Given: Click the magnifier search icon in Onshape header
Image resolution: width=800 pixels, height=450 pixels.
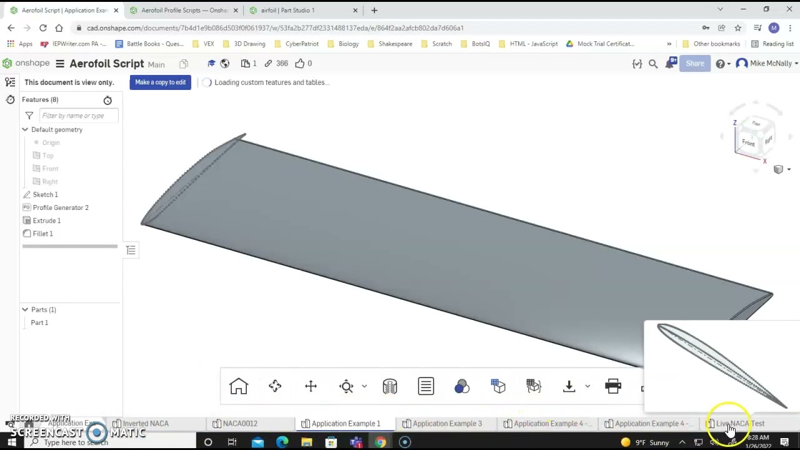Looking at the screenshot, I should pyautogui.click(x=653, y=64).
